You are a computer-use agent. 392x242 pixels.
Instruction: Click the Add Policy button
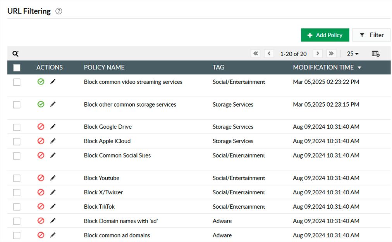pos(325,35)
